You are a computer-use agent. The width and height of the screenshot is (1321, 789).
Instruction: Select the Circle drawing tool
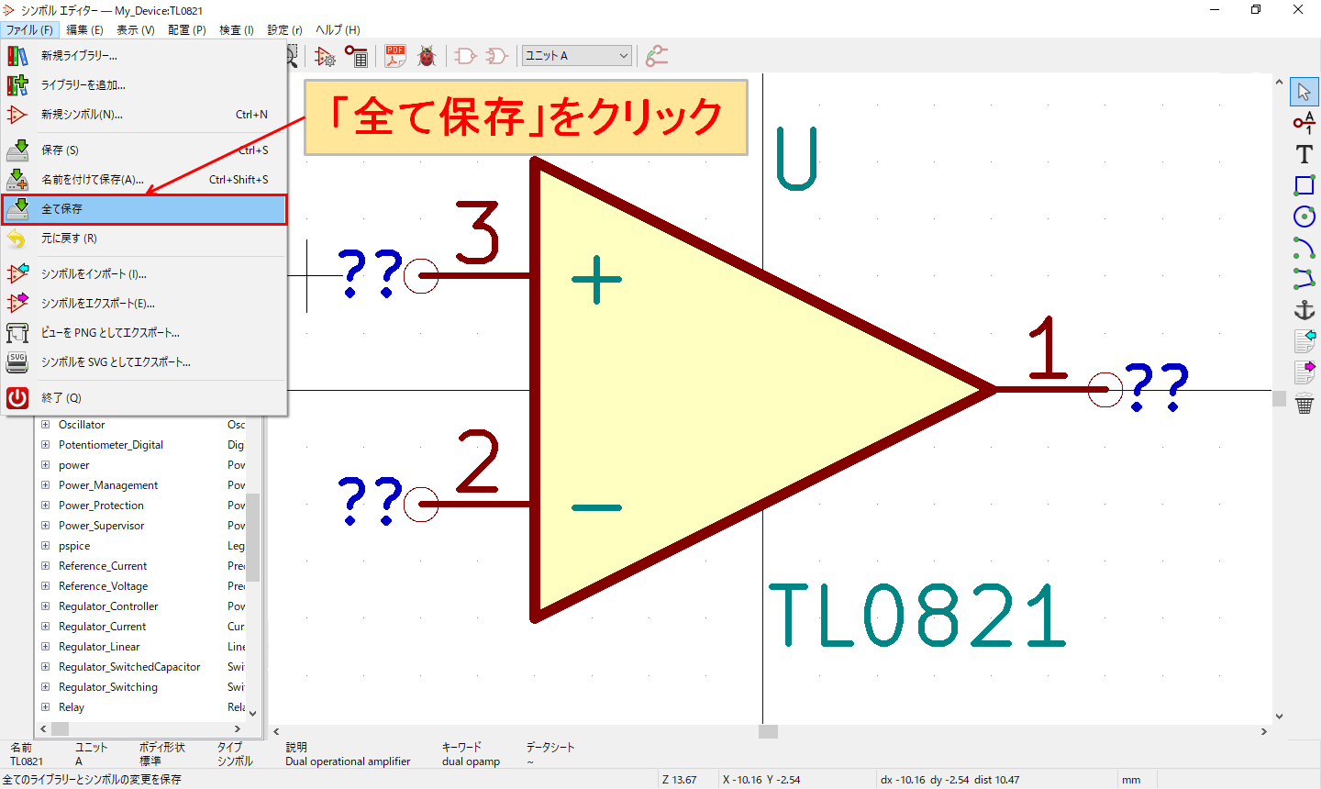tap(1304, 217)
